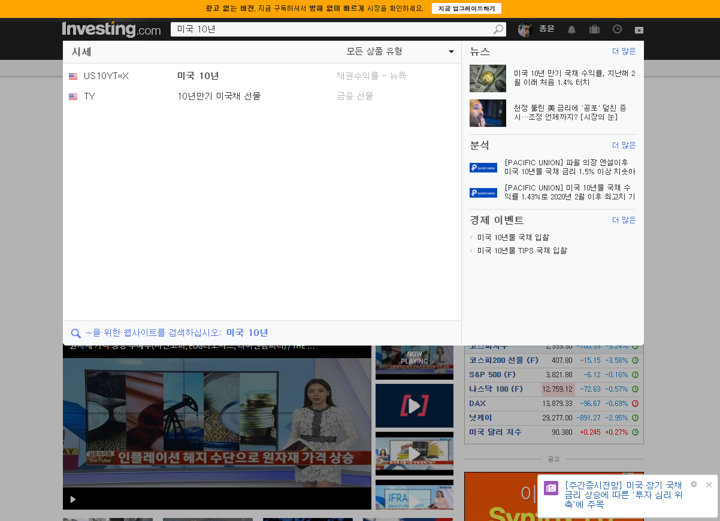Click 12,759.12 value in 나스닥 100 row
Screen dimensions: 720x521
558,389
